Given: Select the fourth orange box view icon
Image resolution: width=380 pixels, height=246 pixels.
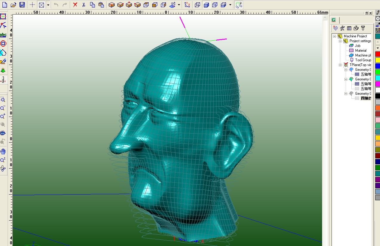Looking at the screenshot, I should tap(138, 5).
